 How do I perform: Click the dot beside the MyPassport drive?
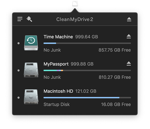point(19,70)
